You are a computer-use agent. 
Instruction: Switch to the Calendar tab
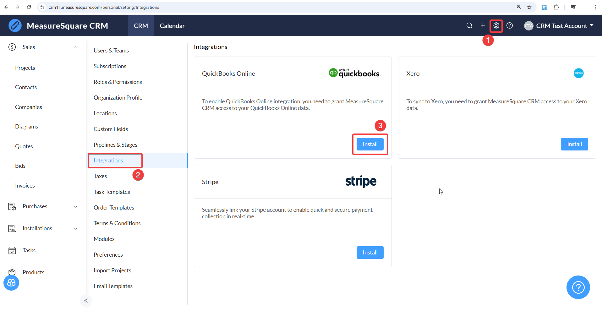(172, 26)
